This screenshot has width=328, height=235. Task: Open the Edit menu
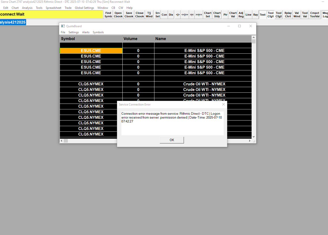[x=6, y=8]
